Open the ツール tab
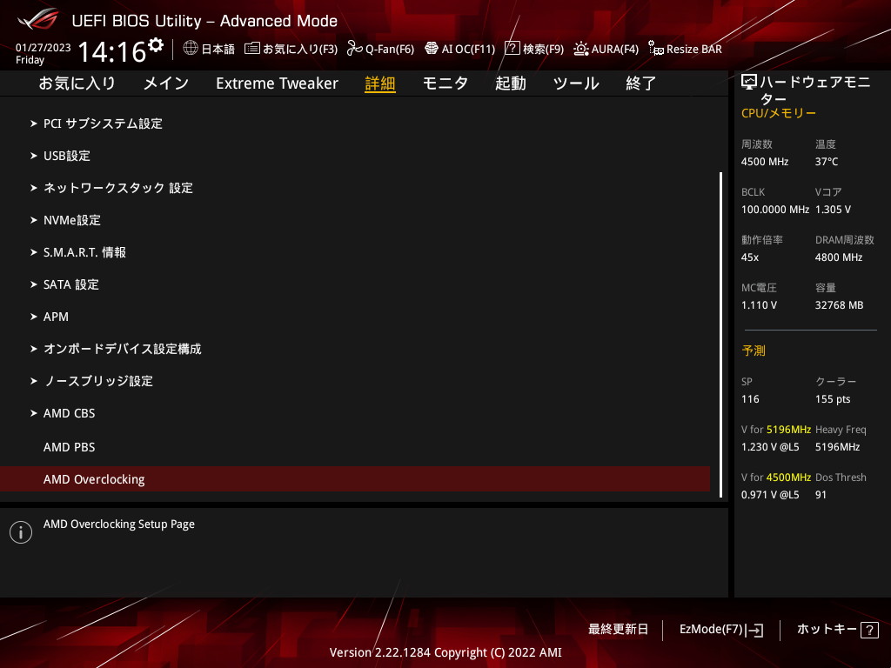 click(x=576, y=83)
